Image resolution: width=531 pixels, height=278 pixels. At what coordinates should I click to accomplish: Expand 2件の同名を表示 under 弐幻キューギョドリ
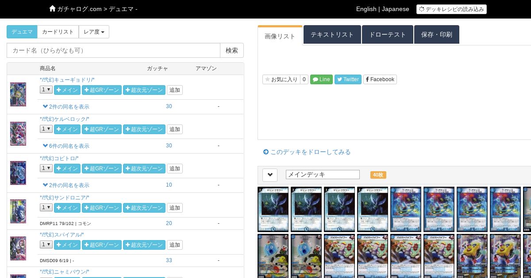tap(66, 107)
